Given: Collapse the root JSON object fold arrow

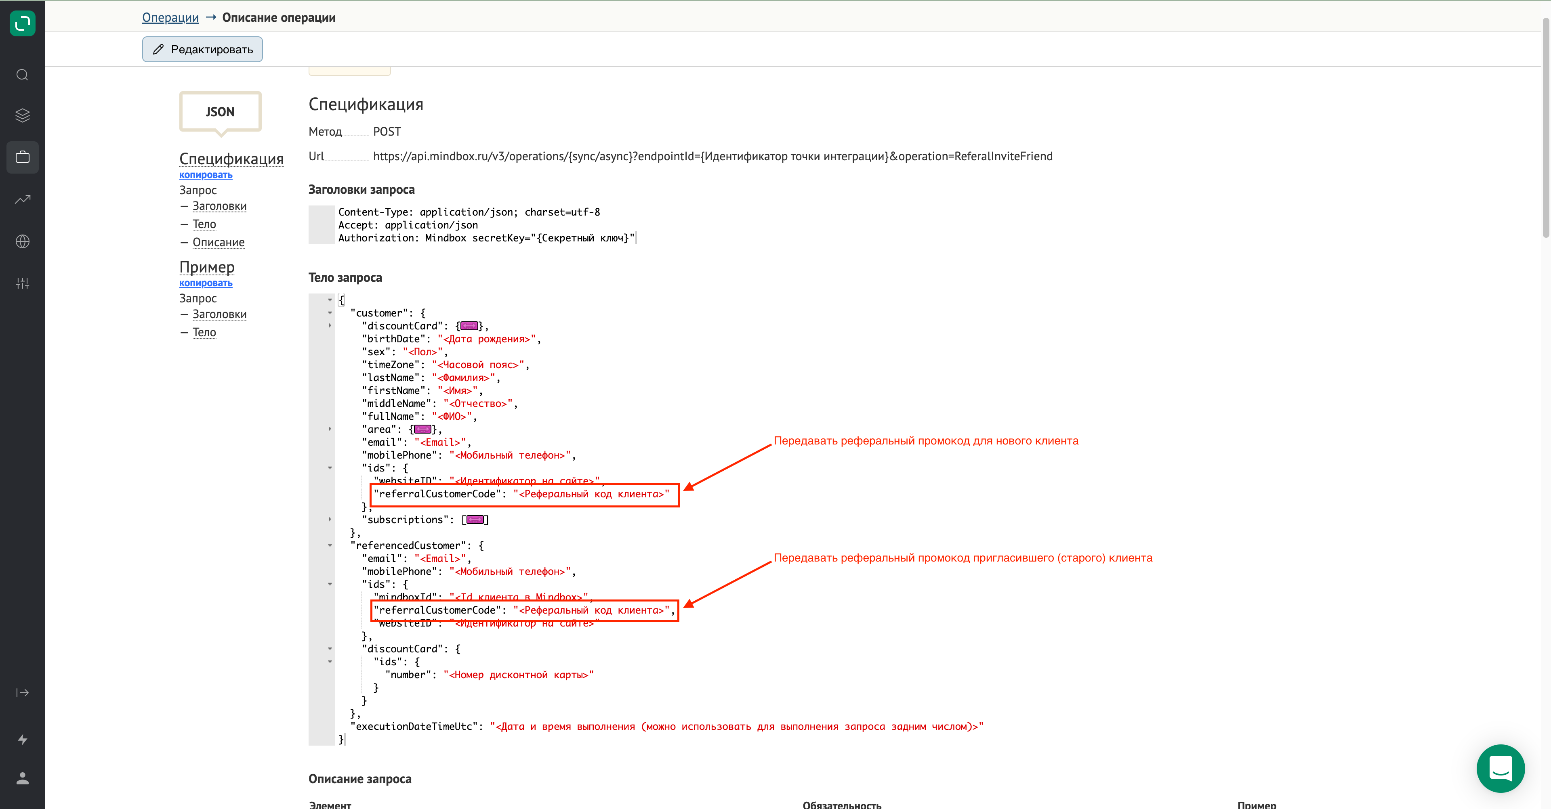Looking at the screenshot, I should 330,300.
